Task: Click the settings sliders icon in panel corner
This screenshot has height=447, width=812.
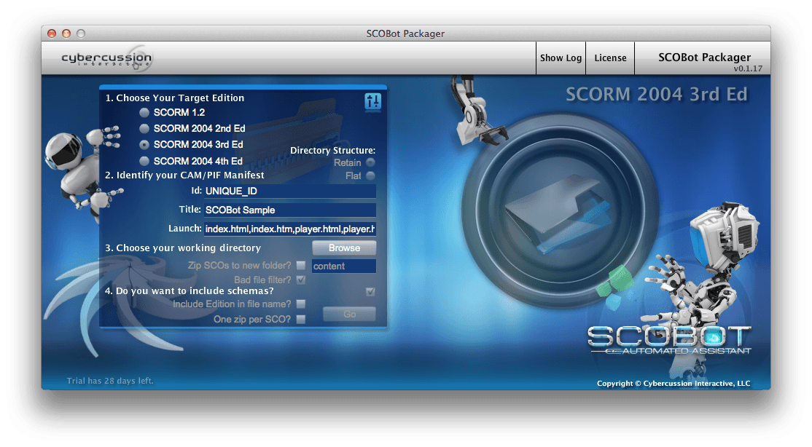Action: [372, 101]
